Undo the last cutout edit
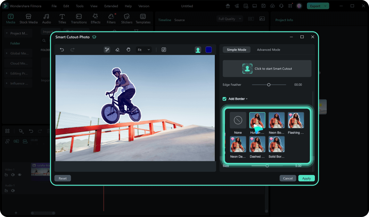Viewport: 369px width, 217px height. [x=62, y=50]
